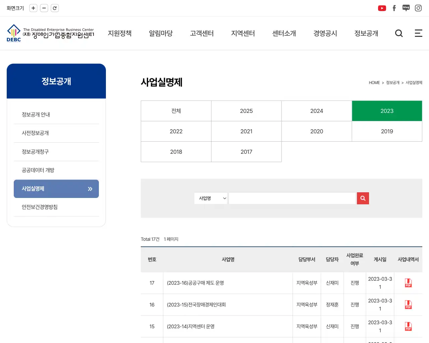Open 정보공개 안내 in sidebar

coord(56,115)
